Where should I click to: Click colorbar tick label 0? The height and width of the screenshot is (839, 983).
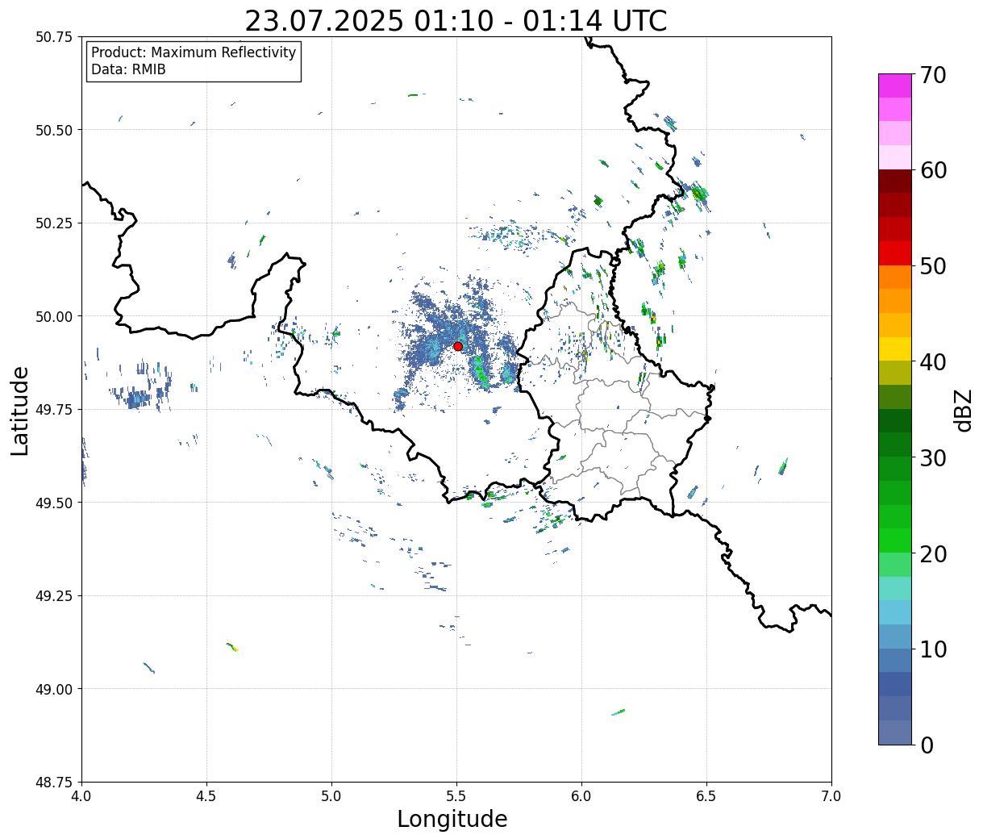coord(927,745)
